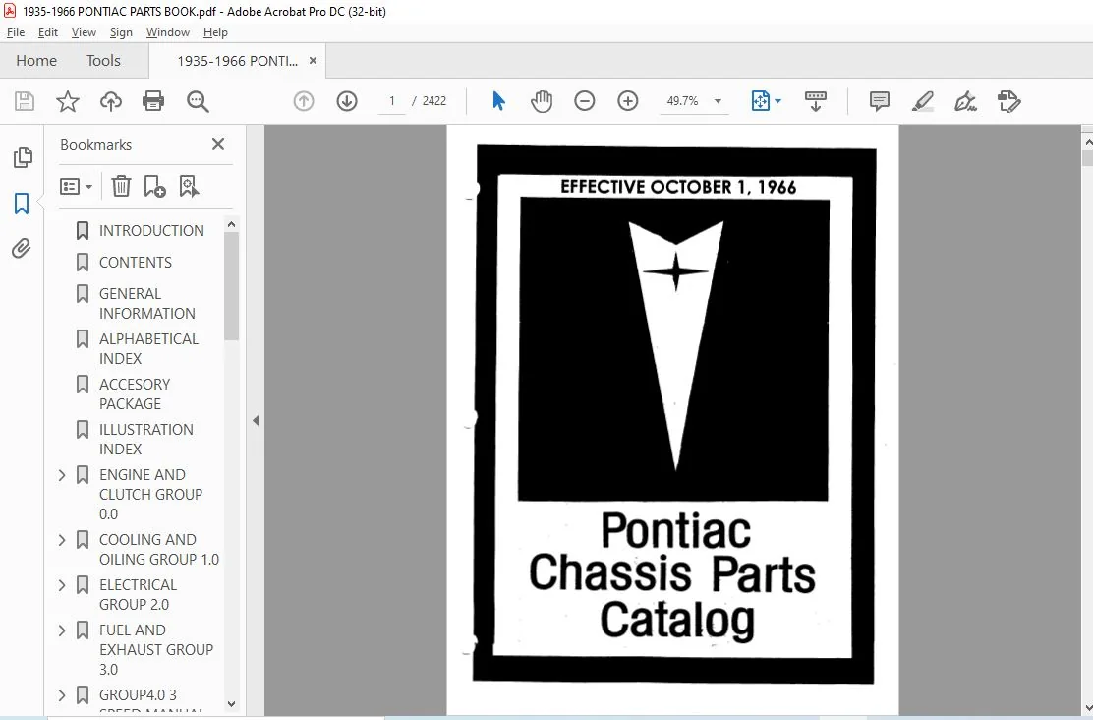Choose the Selection arrow tool
This screenshot has height=720, width=1093.
click(498, 101)
